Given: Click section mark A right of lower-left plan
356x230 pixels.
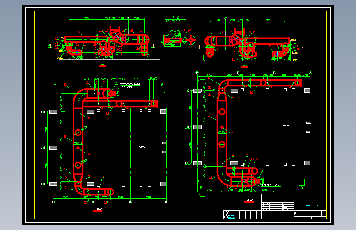Looking at the screenshot, I should coord(162,84).
